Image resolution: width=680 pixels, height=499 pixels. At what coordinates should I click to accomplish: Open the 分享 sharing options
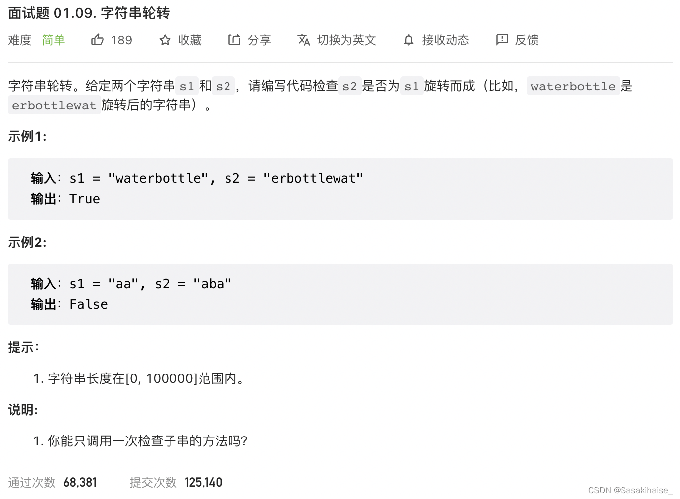260,40
